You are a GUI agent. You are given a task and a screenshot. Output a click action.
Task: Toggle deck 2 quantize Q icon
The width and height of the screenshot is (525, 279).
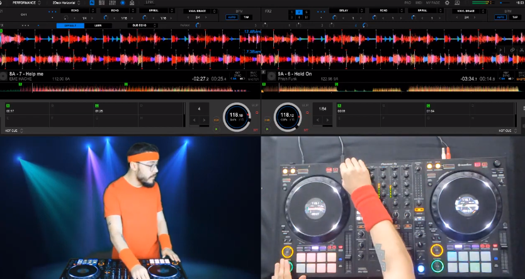click(307, 112)
